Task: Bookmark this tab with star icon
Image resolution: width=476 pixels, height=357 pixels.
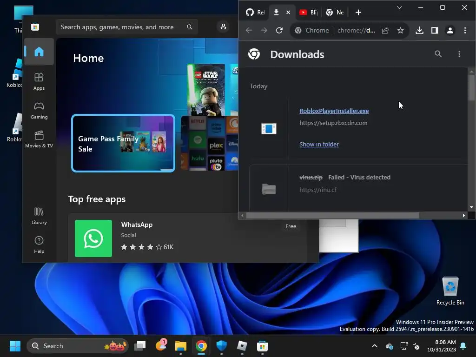Action: point(400,30)
